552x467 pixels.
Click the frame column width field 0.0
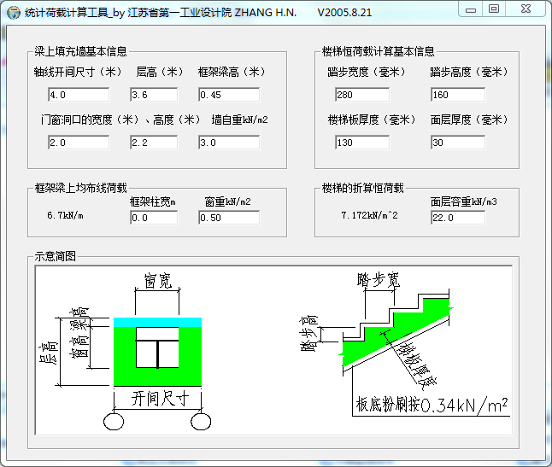[x=154, y=218]
